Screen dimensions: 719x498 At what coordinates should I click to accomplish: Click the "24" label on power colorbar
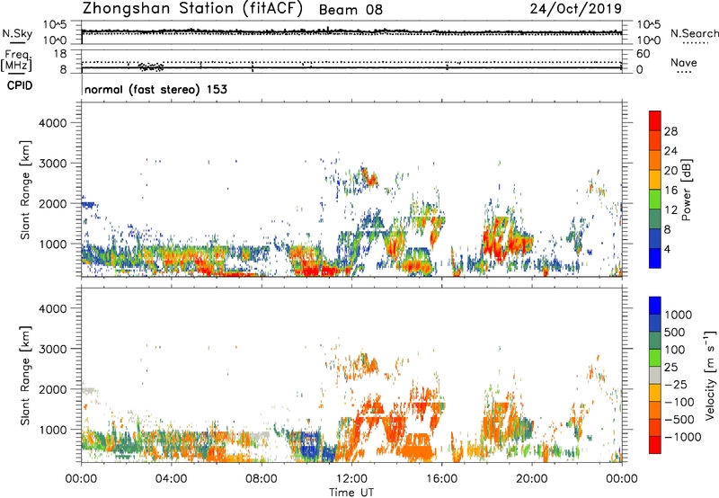[670, 151]
